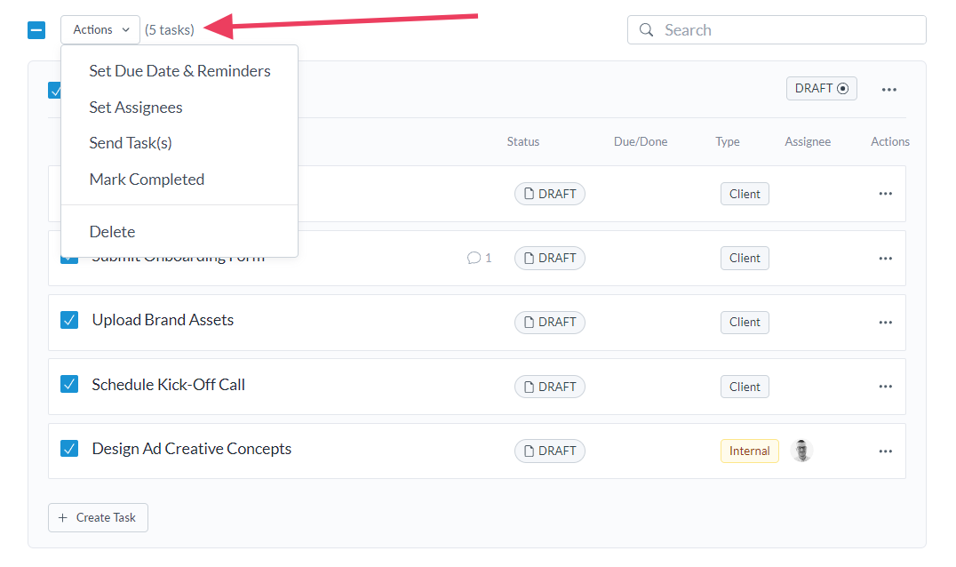Screen dimensions: 956x567
Task: Uncheck the Schedule Kick-Off Call checkbox
Action: 69,384
